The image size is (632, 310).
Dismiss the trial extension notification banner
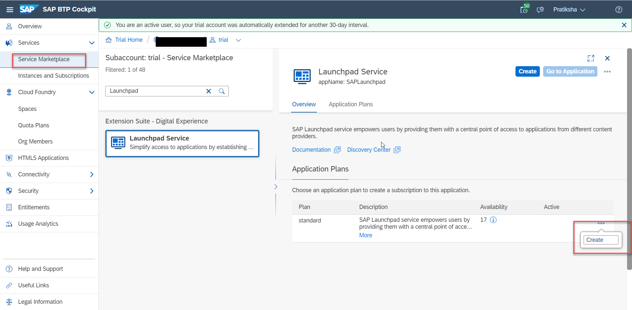624,25
